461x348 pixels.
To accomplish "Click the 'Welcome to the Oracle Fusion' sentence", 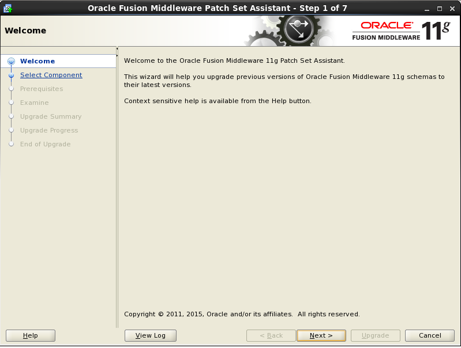I will point(234,61).
